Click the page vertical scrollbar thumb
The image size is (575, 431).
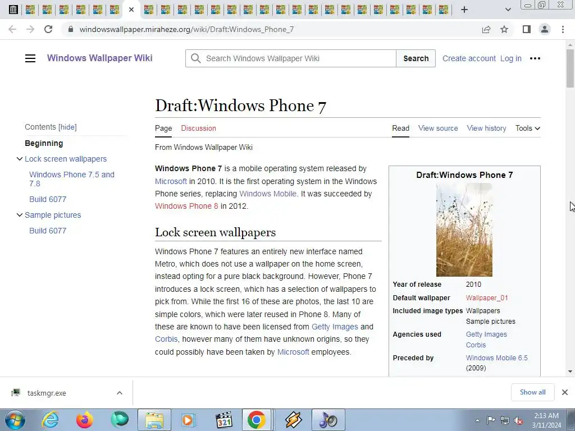click(570, 68)
